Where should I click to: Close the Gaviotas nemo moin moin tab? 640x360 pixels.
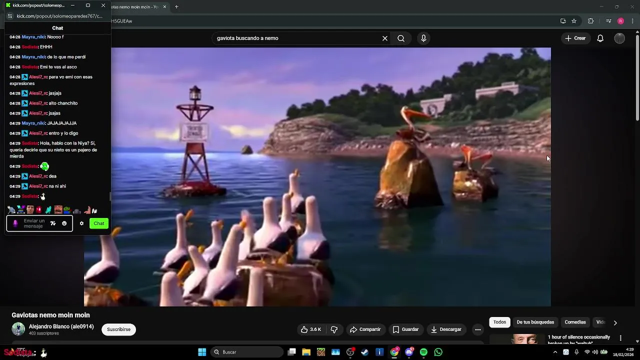pos(164,6)
